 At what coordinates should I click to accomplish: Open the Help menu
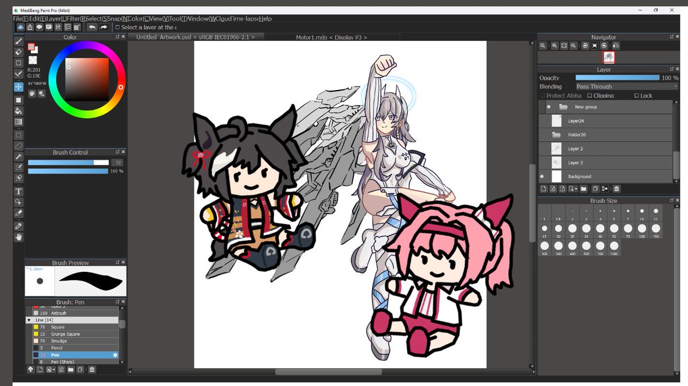tap(265, 19)
